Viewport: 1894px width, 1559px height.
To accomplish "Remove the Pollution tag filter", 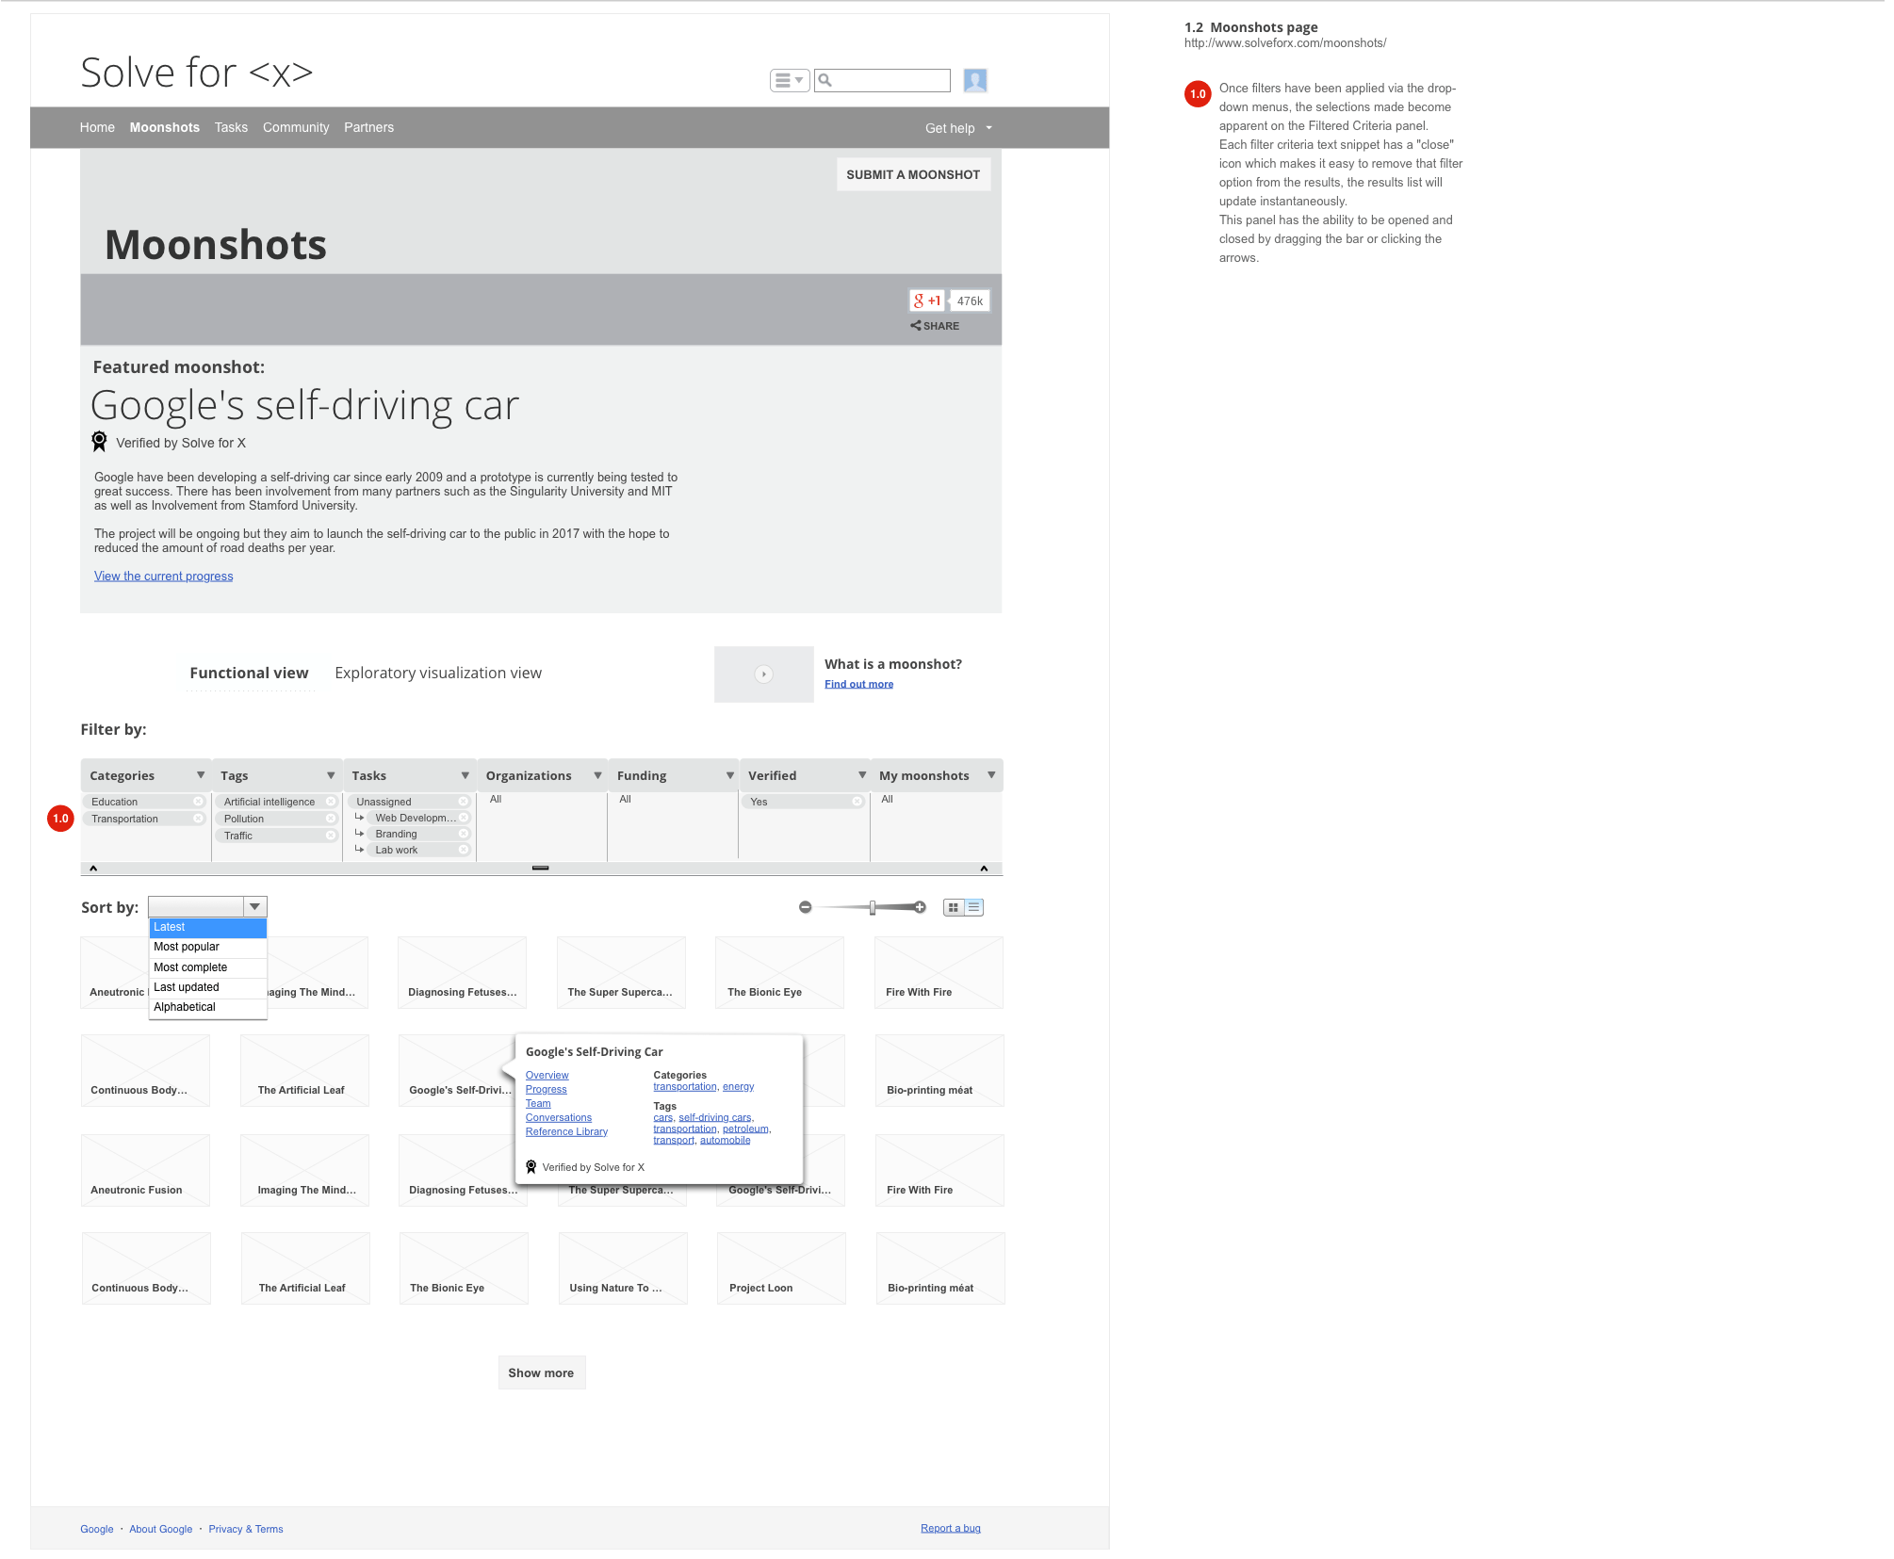I will pos(331,819).
